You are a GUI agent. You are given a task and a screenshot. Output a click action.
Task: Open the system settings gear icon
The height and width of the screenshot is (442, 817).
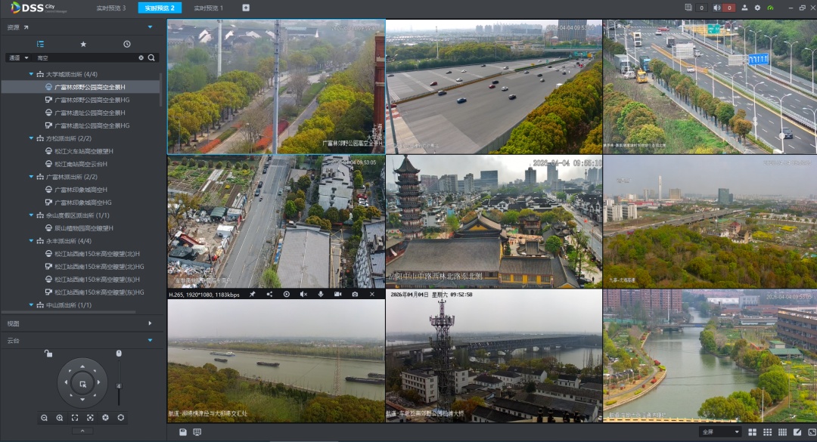pyautogui.click(x=757, y=8)
